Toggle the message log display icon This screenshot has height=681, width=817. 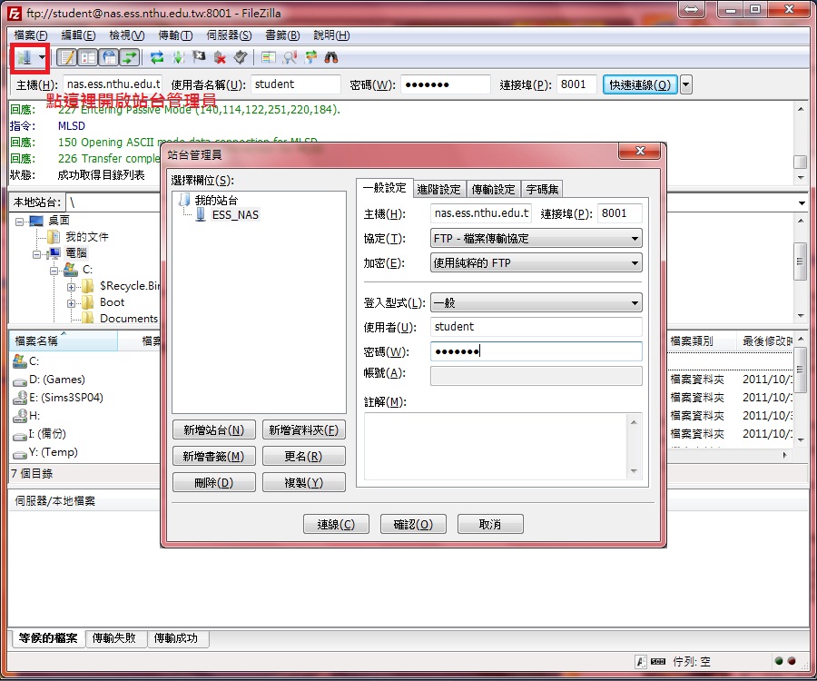(67, 57)
